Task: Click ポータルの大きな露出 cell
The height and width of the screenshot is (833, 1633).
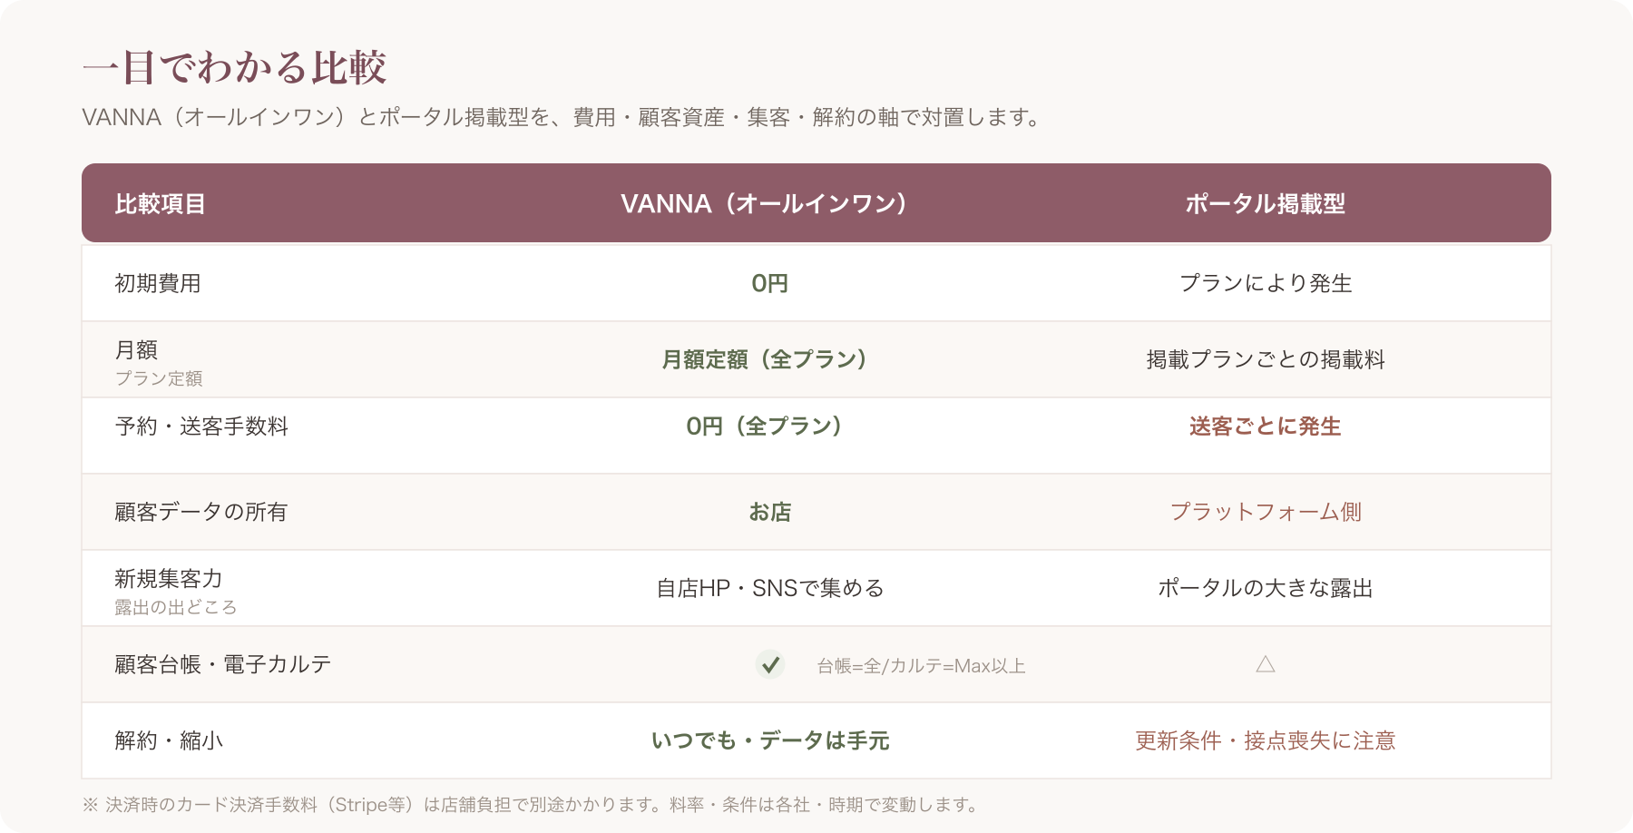Action: [x=1266, y=588]
